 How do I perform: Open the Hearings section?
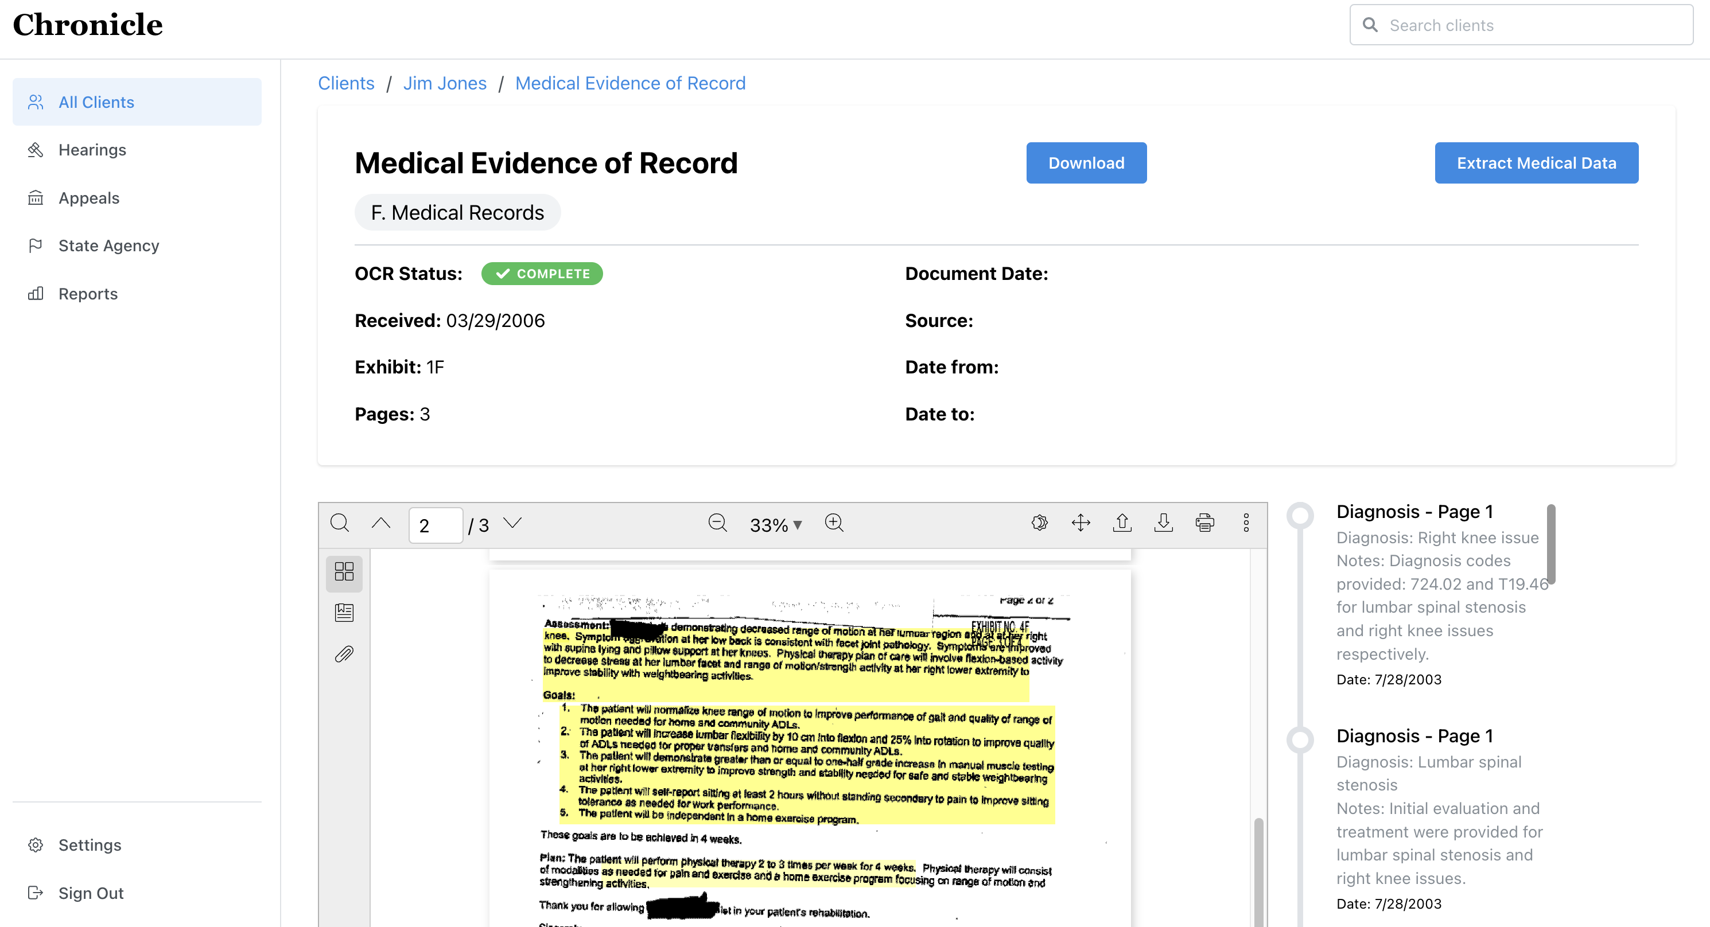click(92, 149)
